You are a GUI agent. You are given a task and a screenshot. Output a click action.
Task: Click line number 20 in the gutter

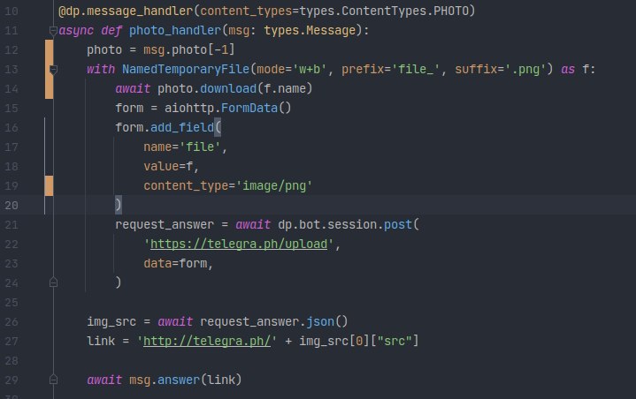(x=11, y=205)
